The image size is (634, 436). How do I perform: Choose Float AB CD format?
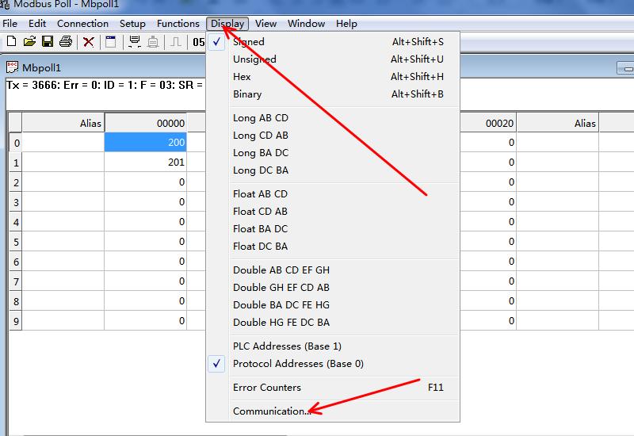260,194
